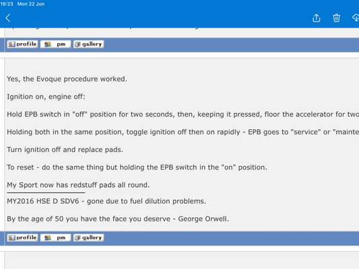The width and height of the screenshot is (359, 269).
Task: Open gallery of the Evoque procedure poster
Action: click(89, 237)
